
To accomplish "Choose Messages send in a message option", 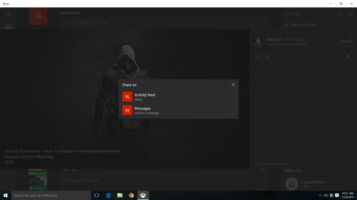I will 178,110.
